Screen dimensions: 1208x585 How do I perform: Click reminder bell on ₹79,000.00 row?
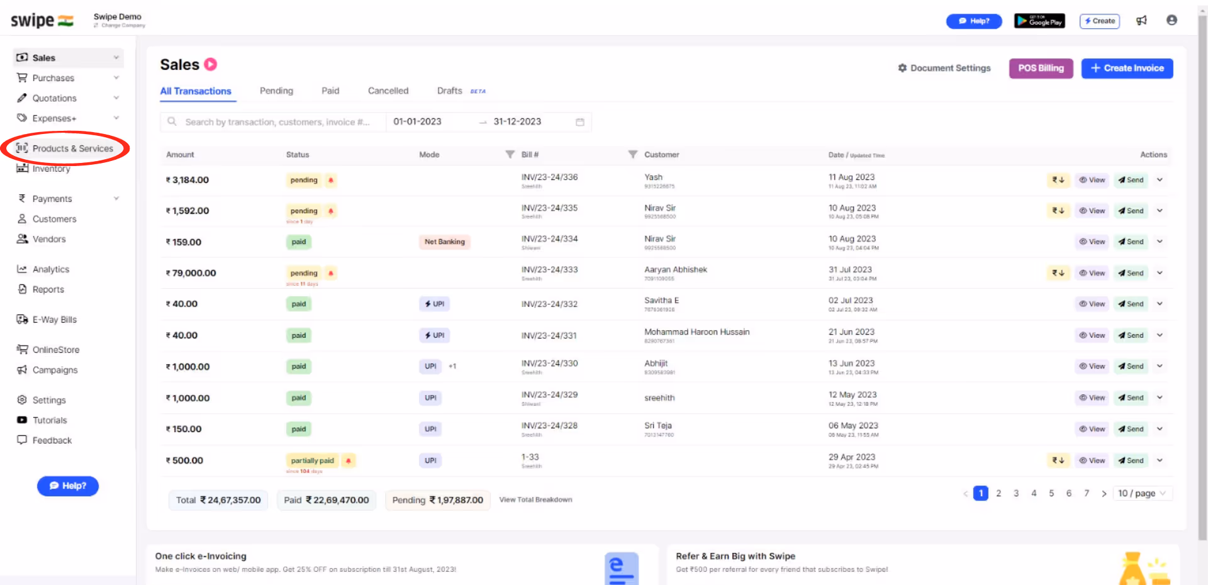point(331,273)
